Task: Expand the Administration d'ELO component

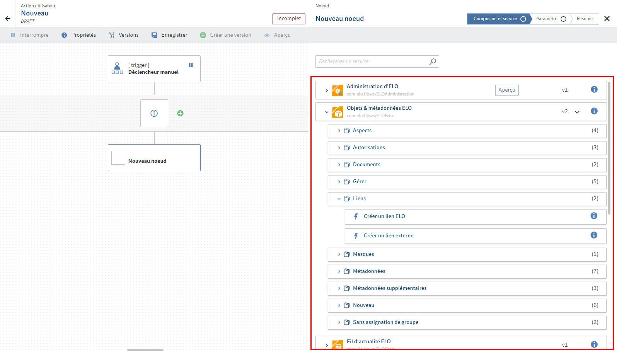Action: (327, 90)
